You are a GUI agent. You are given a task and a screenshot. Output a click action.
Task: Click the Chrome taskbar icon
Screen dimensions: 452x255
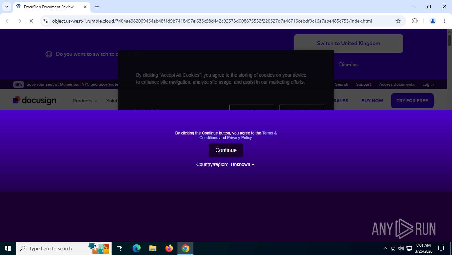point(185,248)
